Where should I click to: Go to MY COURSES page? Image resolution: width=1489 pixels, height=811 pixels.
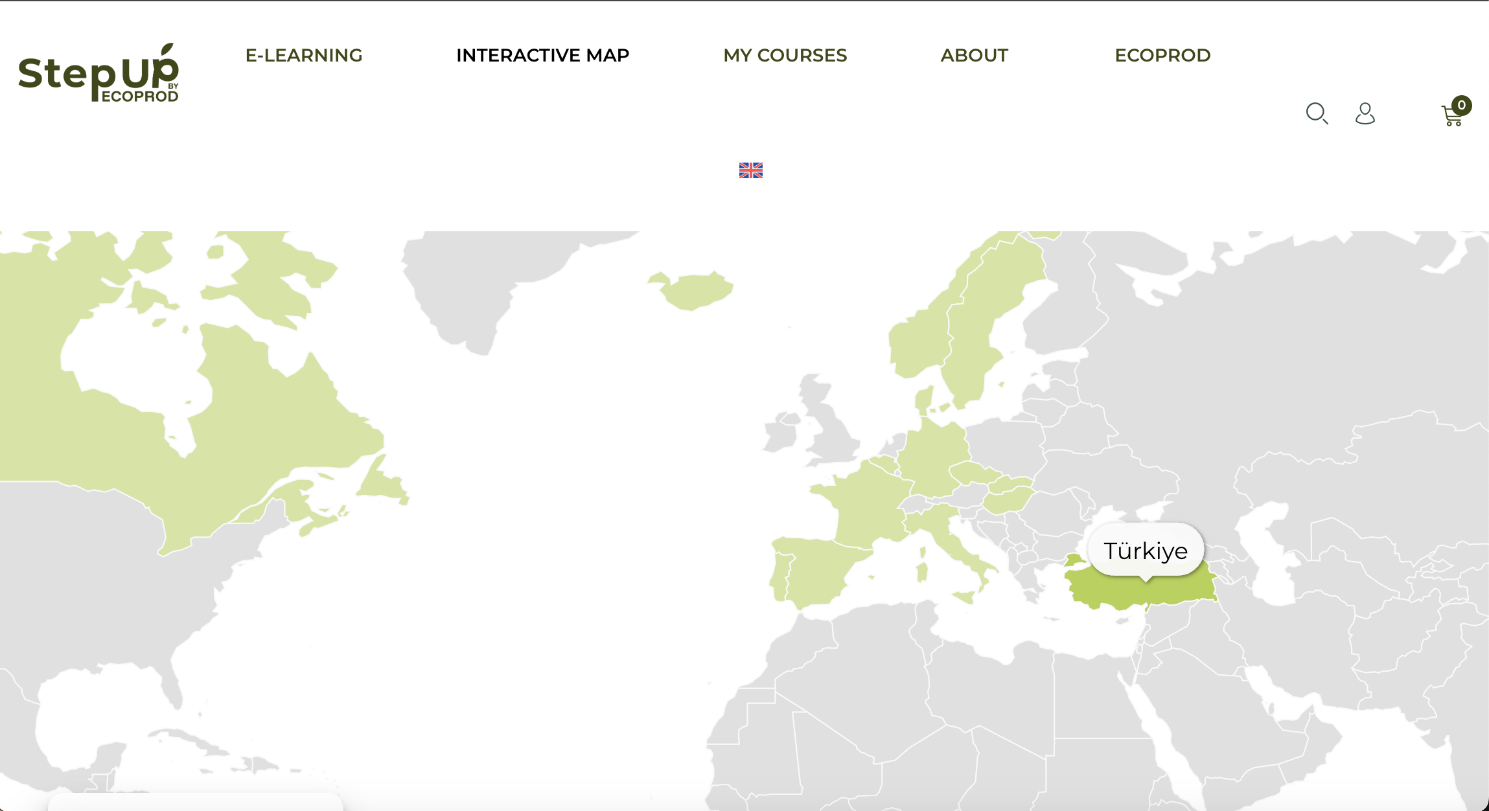point(785,56)
